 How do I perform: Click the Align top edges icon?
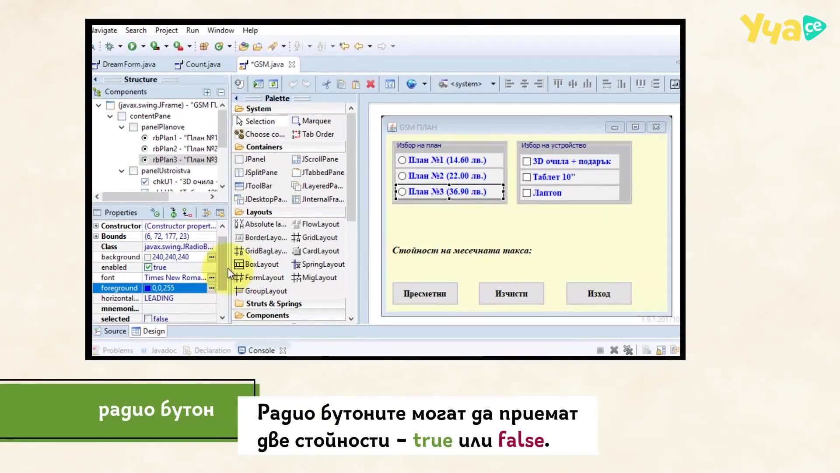click(558, 84)
